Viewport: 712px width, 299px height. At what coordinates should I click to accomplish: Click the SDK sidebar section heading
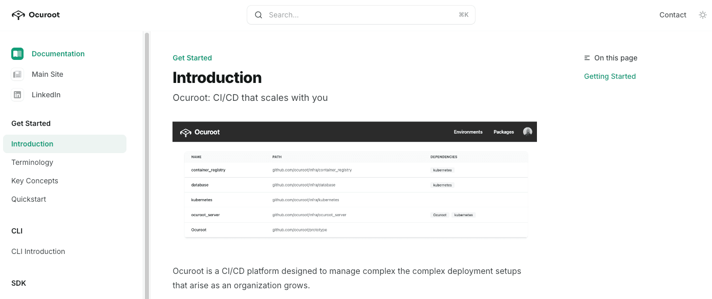[18, 283]
